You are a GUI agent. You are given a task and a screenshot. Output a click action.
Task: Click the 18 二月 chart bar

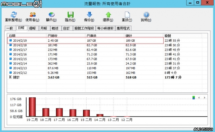coord(46,113)
